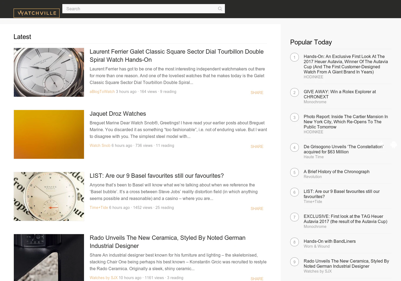401x281 pixels.
Task: Focus the Search input field
Action: [144, 9]
